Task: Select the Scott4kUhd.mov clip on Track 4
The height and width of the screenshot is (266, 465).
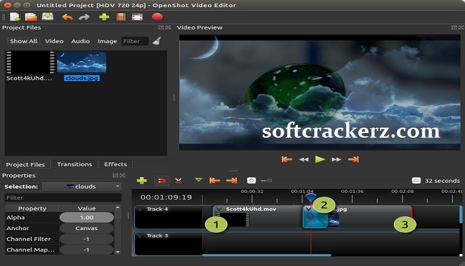Action: click(x=258, y=217)
